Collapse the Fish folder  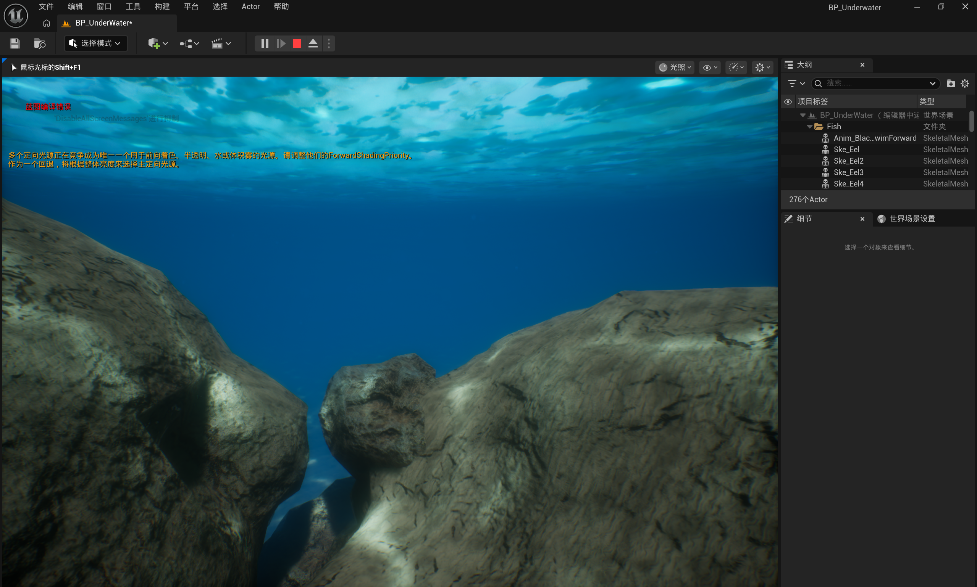point(809,127)
